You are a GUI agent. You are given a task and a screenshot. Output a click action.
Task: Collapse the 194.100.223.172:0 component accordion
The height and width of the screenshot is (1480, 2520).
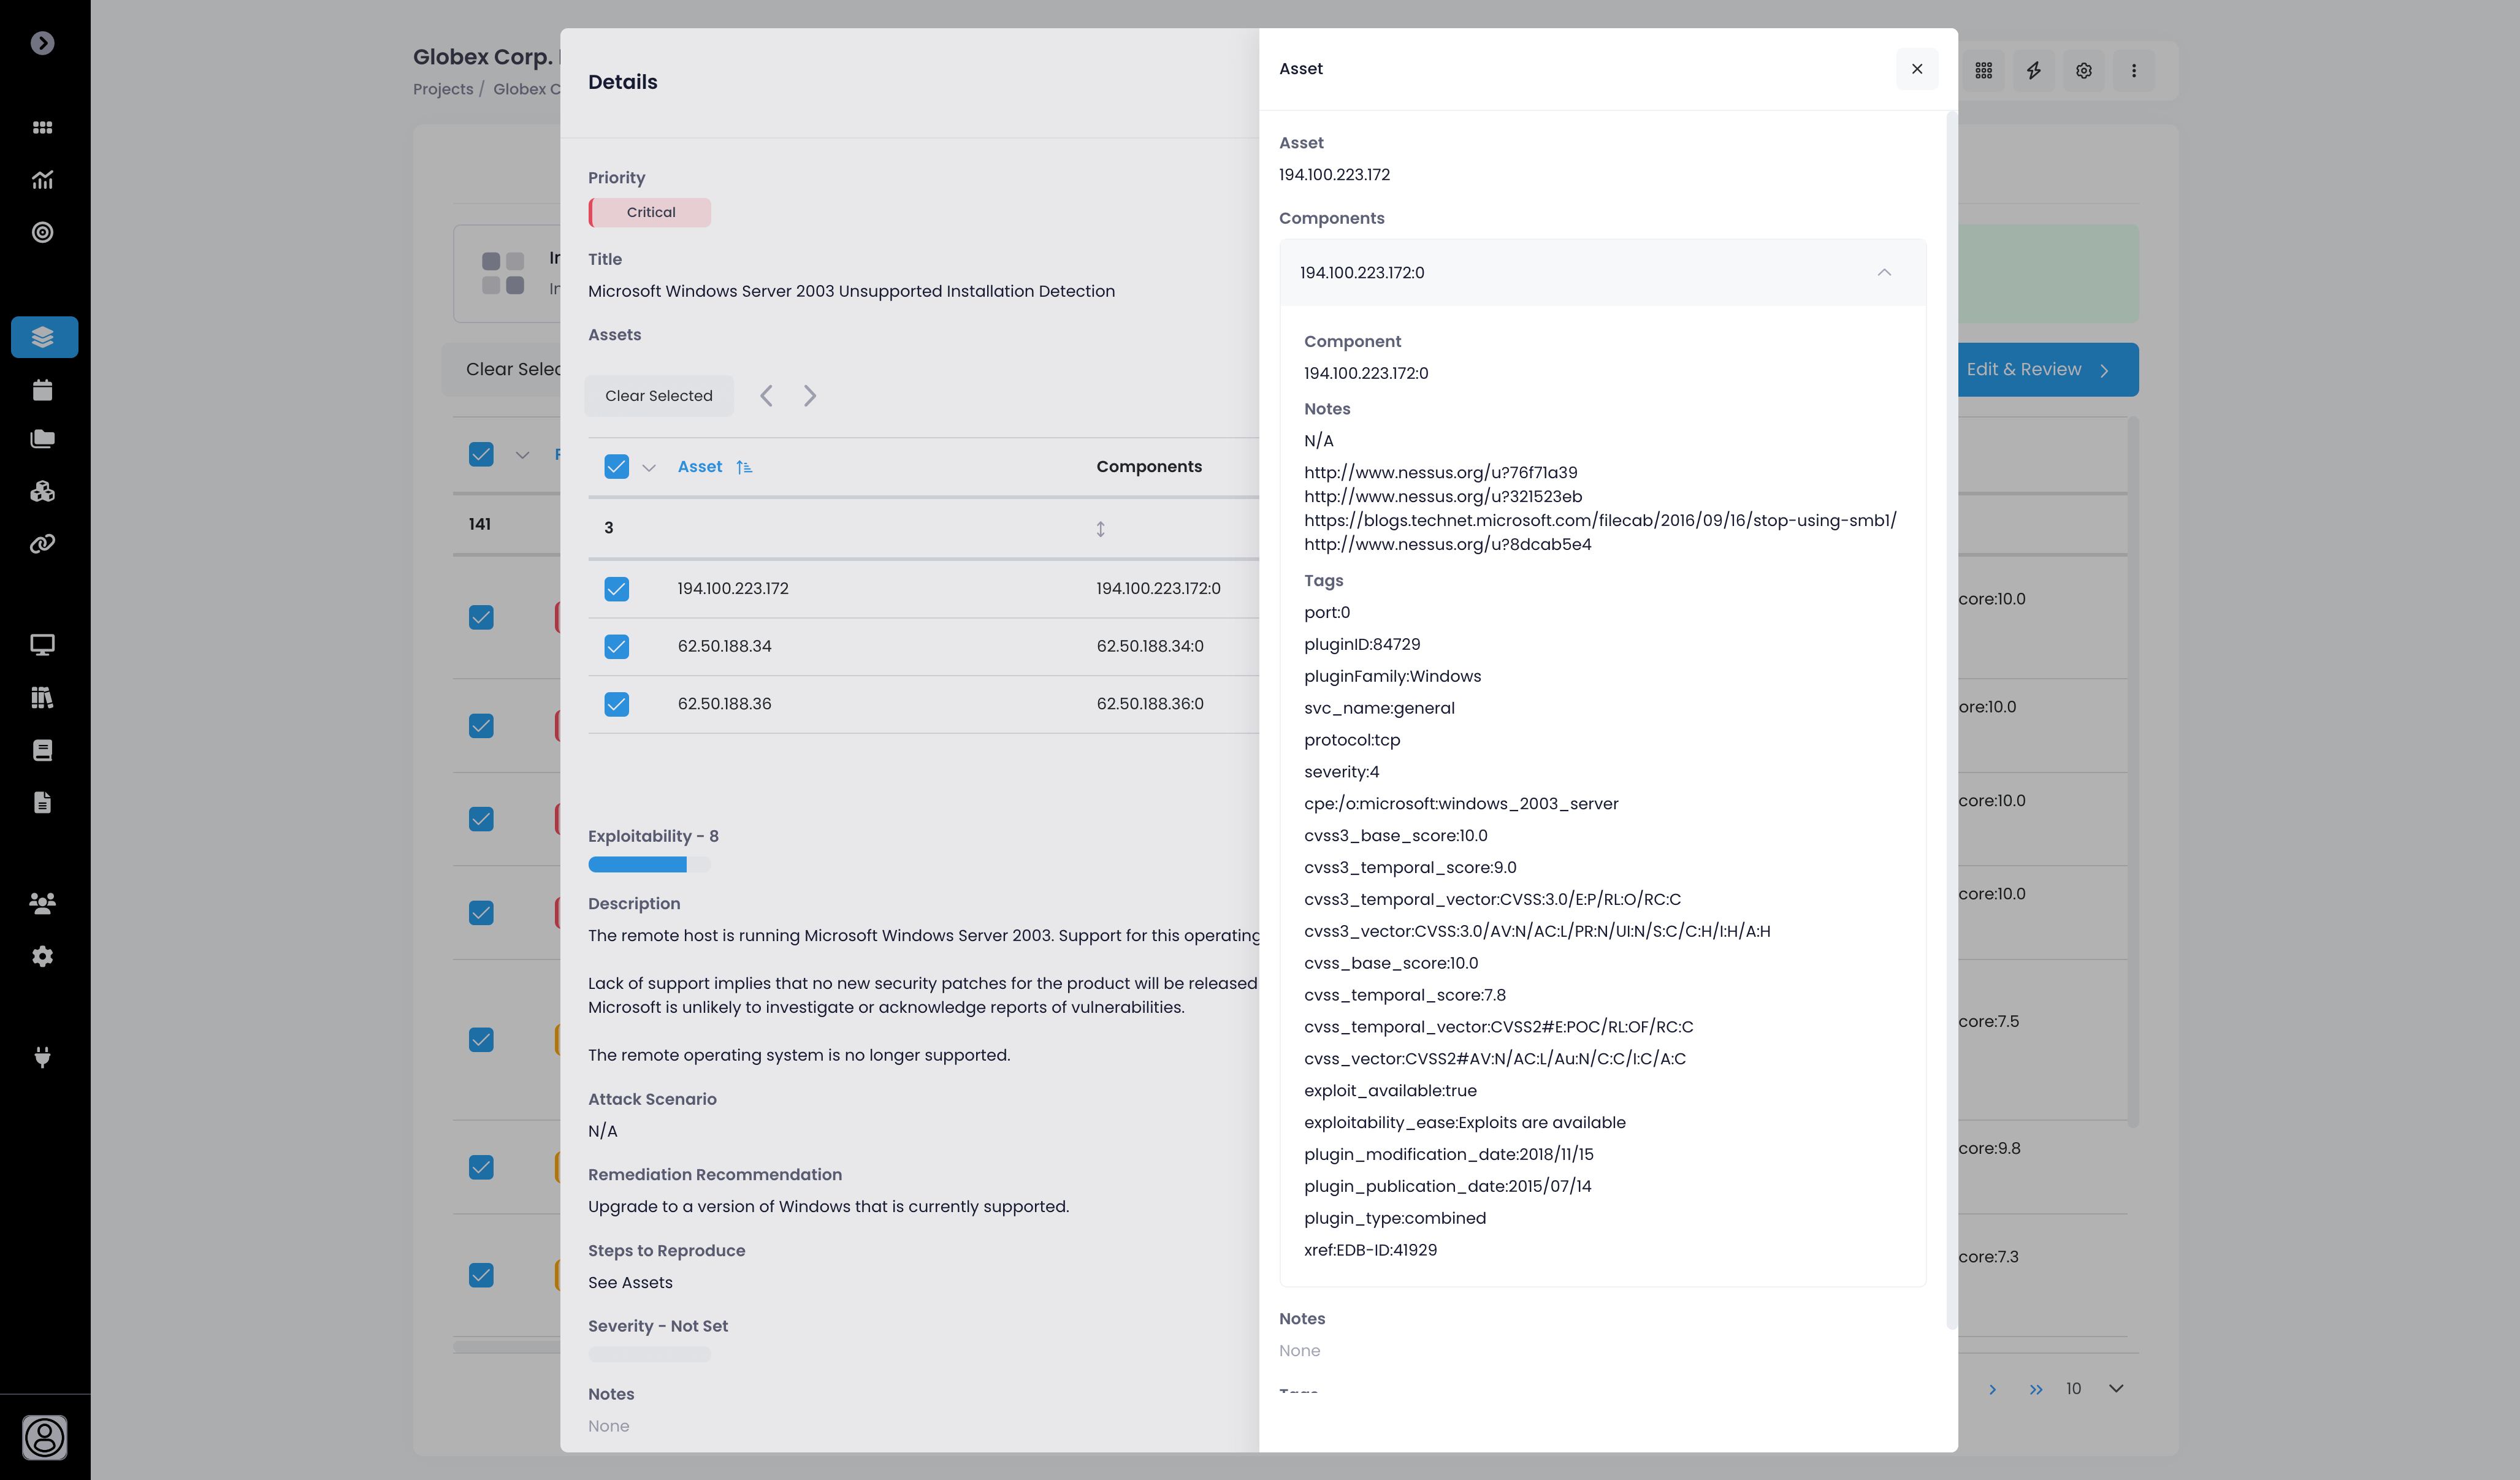click(x=1883, y=273)
